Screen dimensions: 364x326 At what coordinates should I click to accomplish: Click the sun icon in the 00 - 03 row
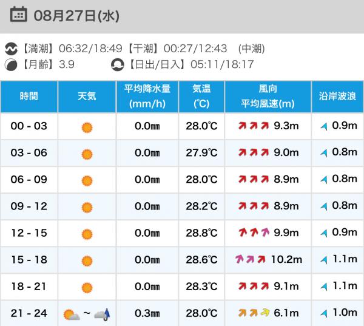click(x=87, y=127)
